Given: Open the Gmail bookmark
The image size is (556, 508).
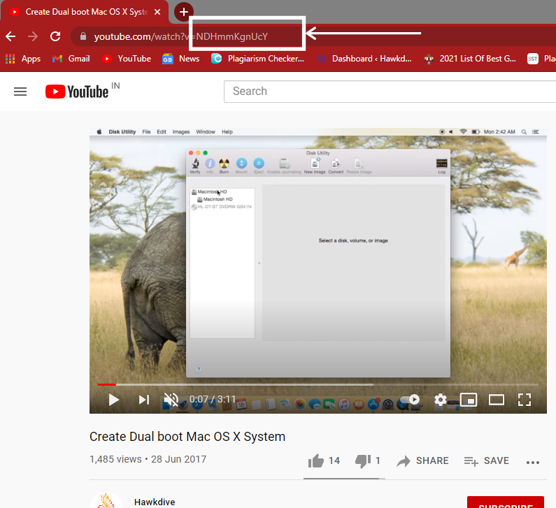Looking at the screenshot, I should pyautogui.click(x=71, y=59).
